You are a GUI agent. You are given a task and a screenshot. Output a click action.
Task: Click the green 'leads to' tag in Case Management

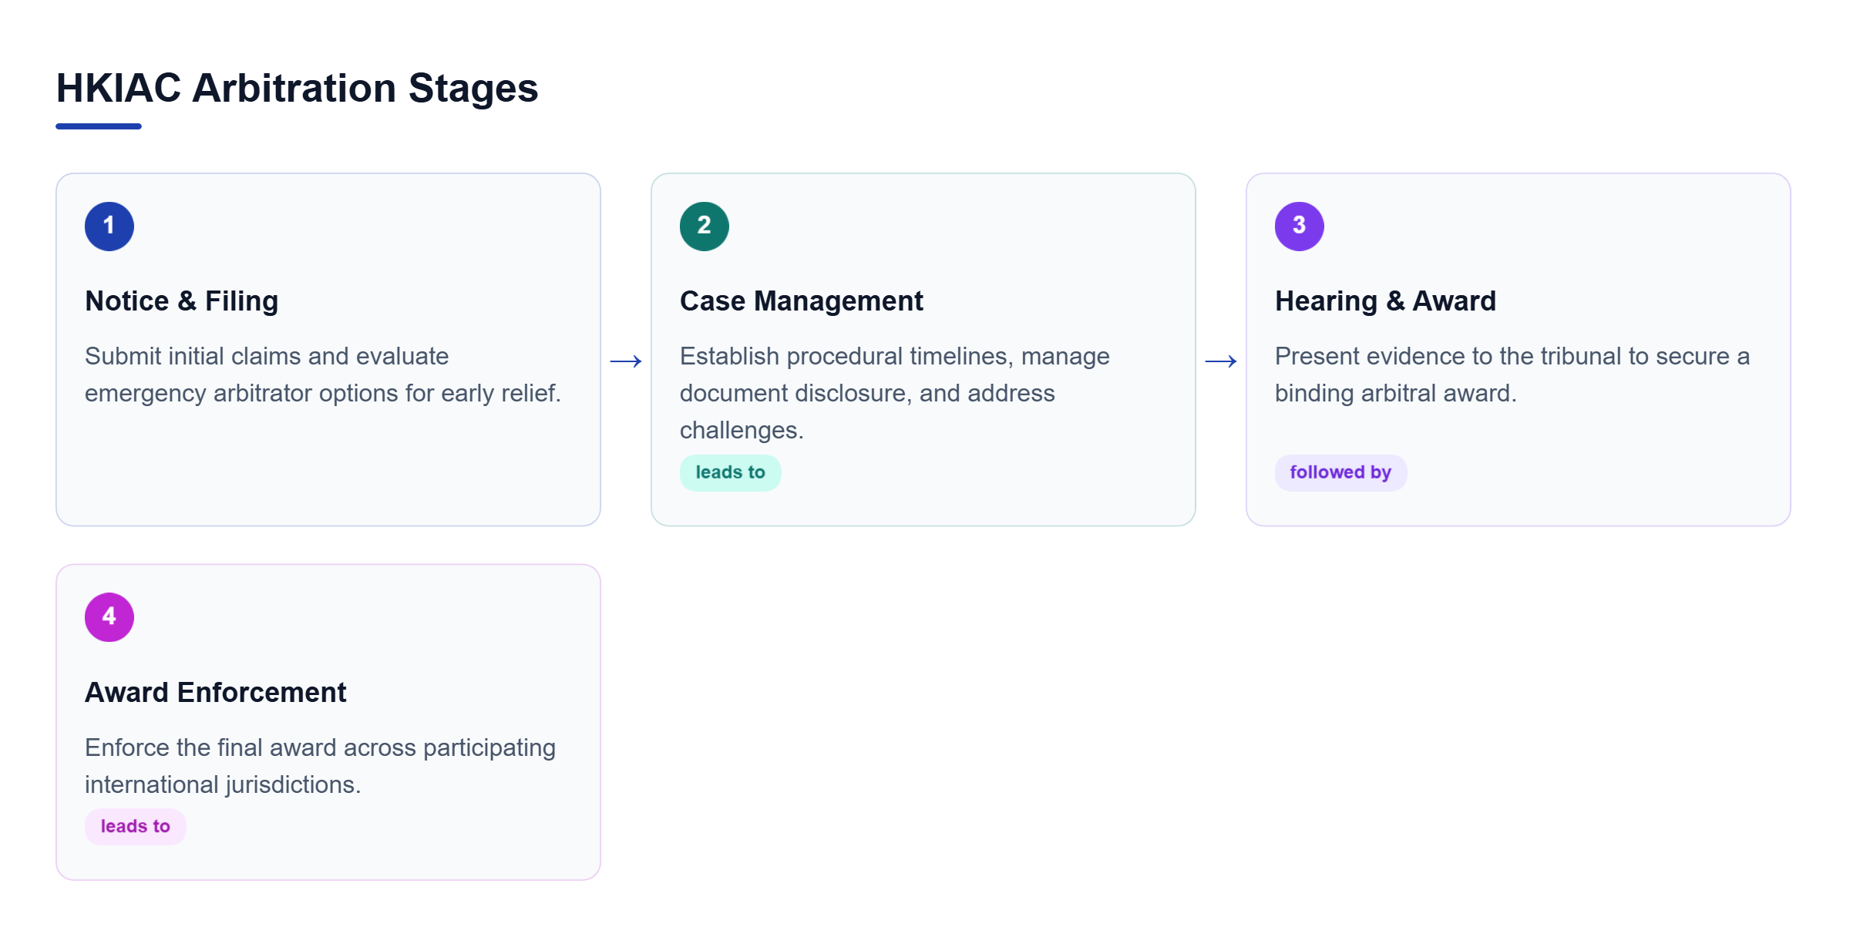[731, 472]
